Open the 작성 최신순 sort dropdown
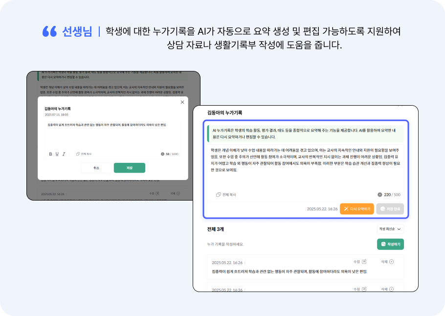Image resolution: width=445 pixels, height=316 pixels. (390, 229)
